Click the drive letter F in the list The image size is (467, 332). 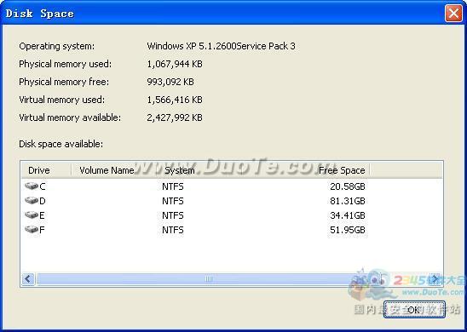42,230
